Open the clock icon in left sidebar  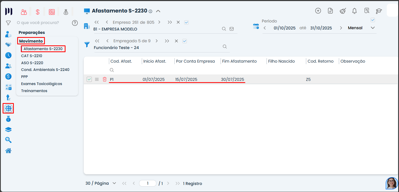(8, 55)
